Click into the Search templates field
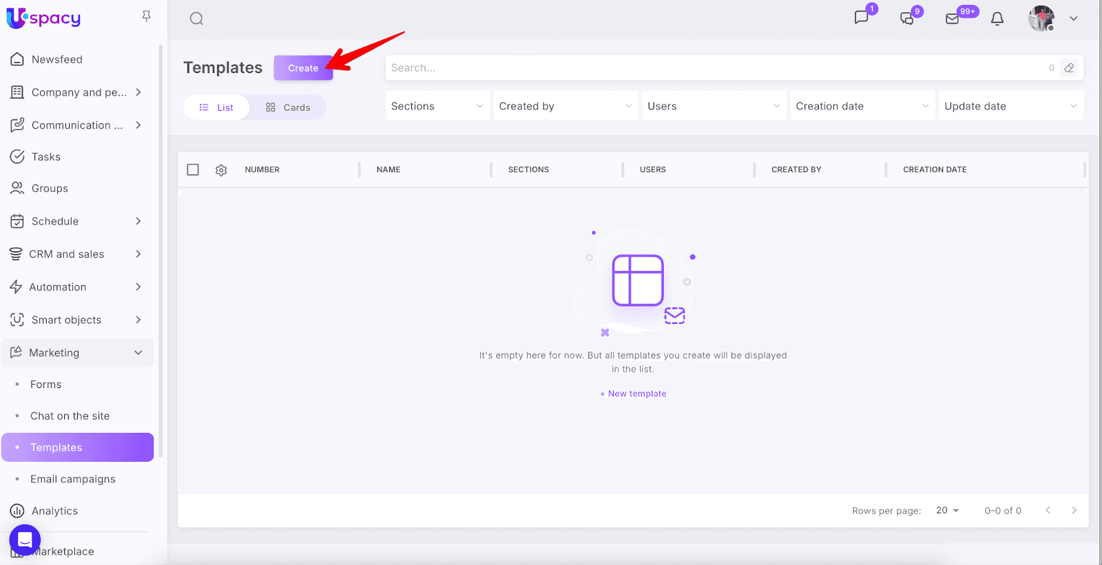 [x=716, y=67]
